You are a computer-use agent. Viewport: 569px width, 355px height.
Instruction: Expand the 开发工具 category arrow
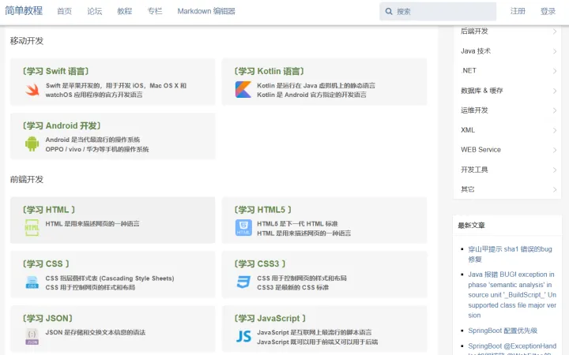point(555,170)
